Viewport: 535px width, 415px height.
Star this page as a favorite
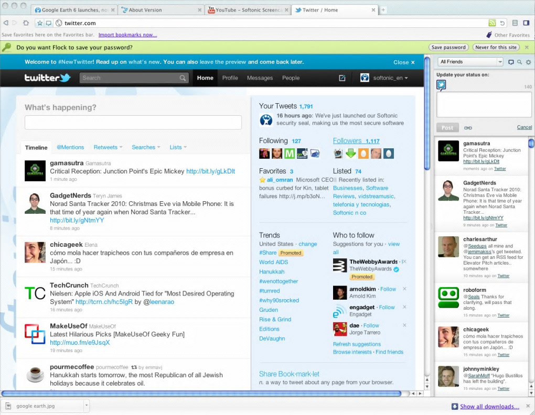click(x=40, y=23)
